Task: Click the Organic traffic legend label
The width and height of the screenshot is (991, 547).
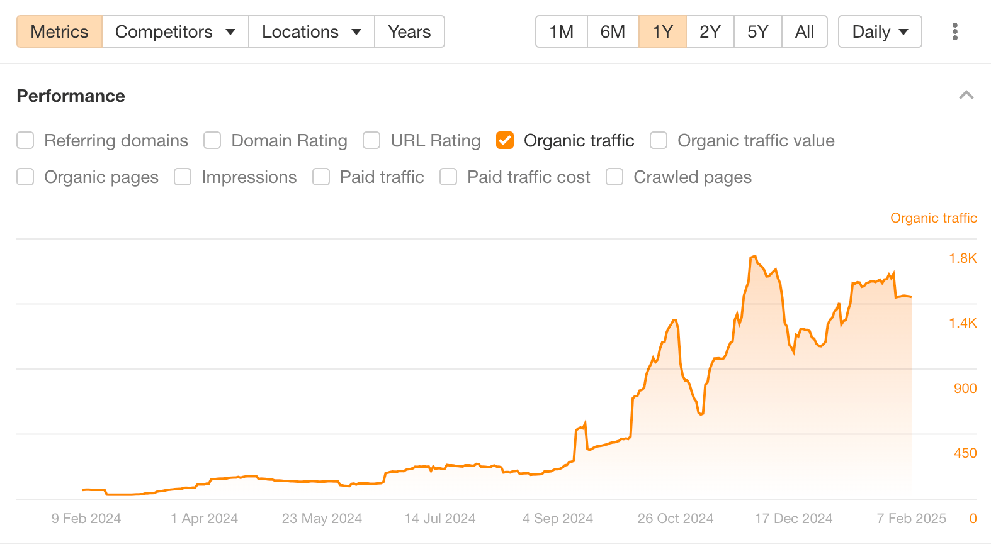Action: pyautogui.click(x=934, y=218)
